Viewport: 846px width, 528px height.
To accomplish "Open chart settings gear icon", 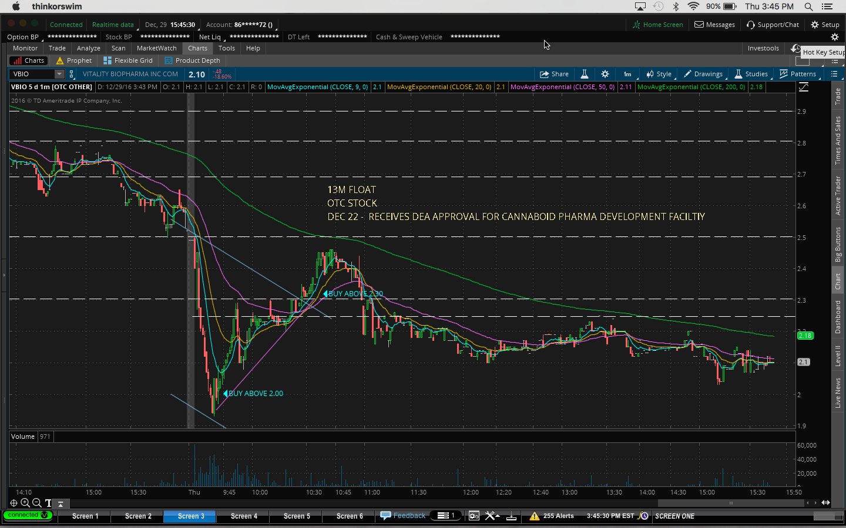I will click(x=605, y=74).
